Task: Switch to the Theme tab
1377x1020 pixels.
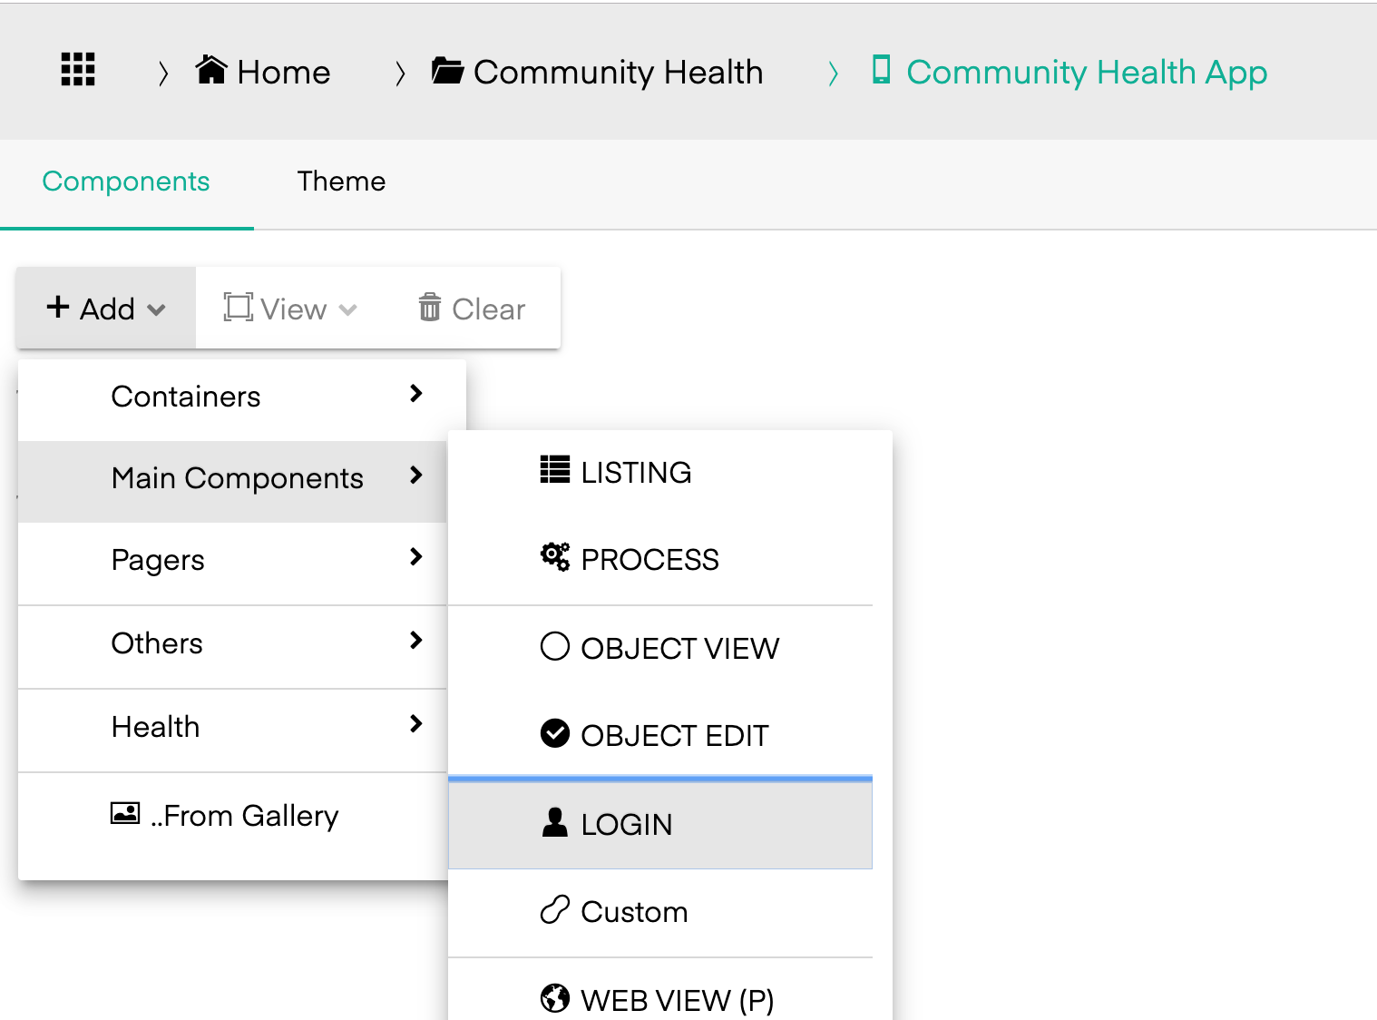Action: click(341, 181)
